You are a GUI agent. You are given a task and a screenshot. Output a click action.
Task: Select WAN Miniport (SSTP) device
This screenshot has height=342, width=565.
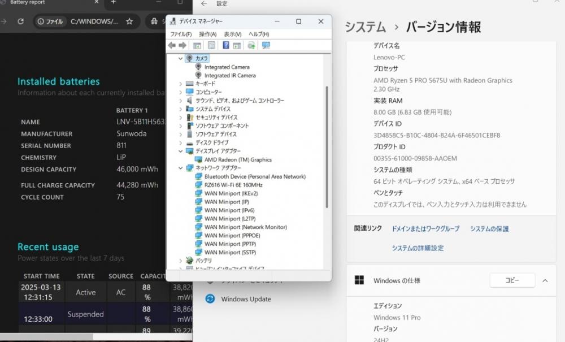pos(231,252)
